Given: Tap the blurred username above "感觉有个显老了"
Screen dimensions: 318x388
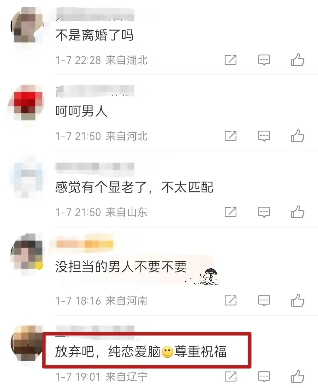Looking at the screenshot, I should point(95,167).
